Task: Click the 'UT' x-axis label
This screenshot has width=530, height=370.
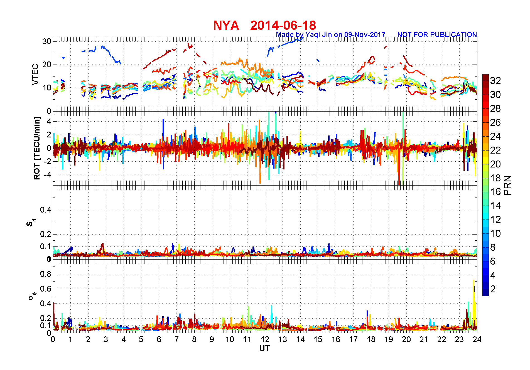Action: (x=264, y=348)
